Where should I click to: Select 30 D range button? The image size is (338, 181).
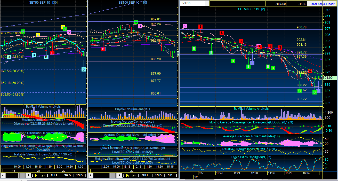pyautogui.click(x=67, y=175)
